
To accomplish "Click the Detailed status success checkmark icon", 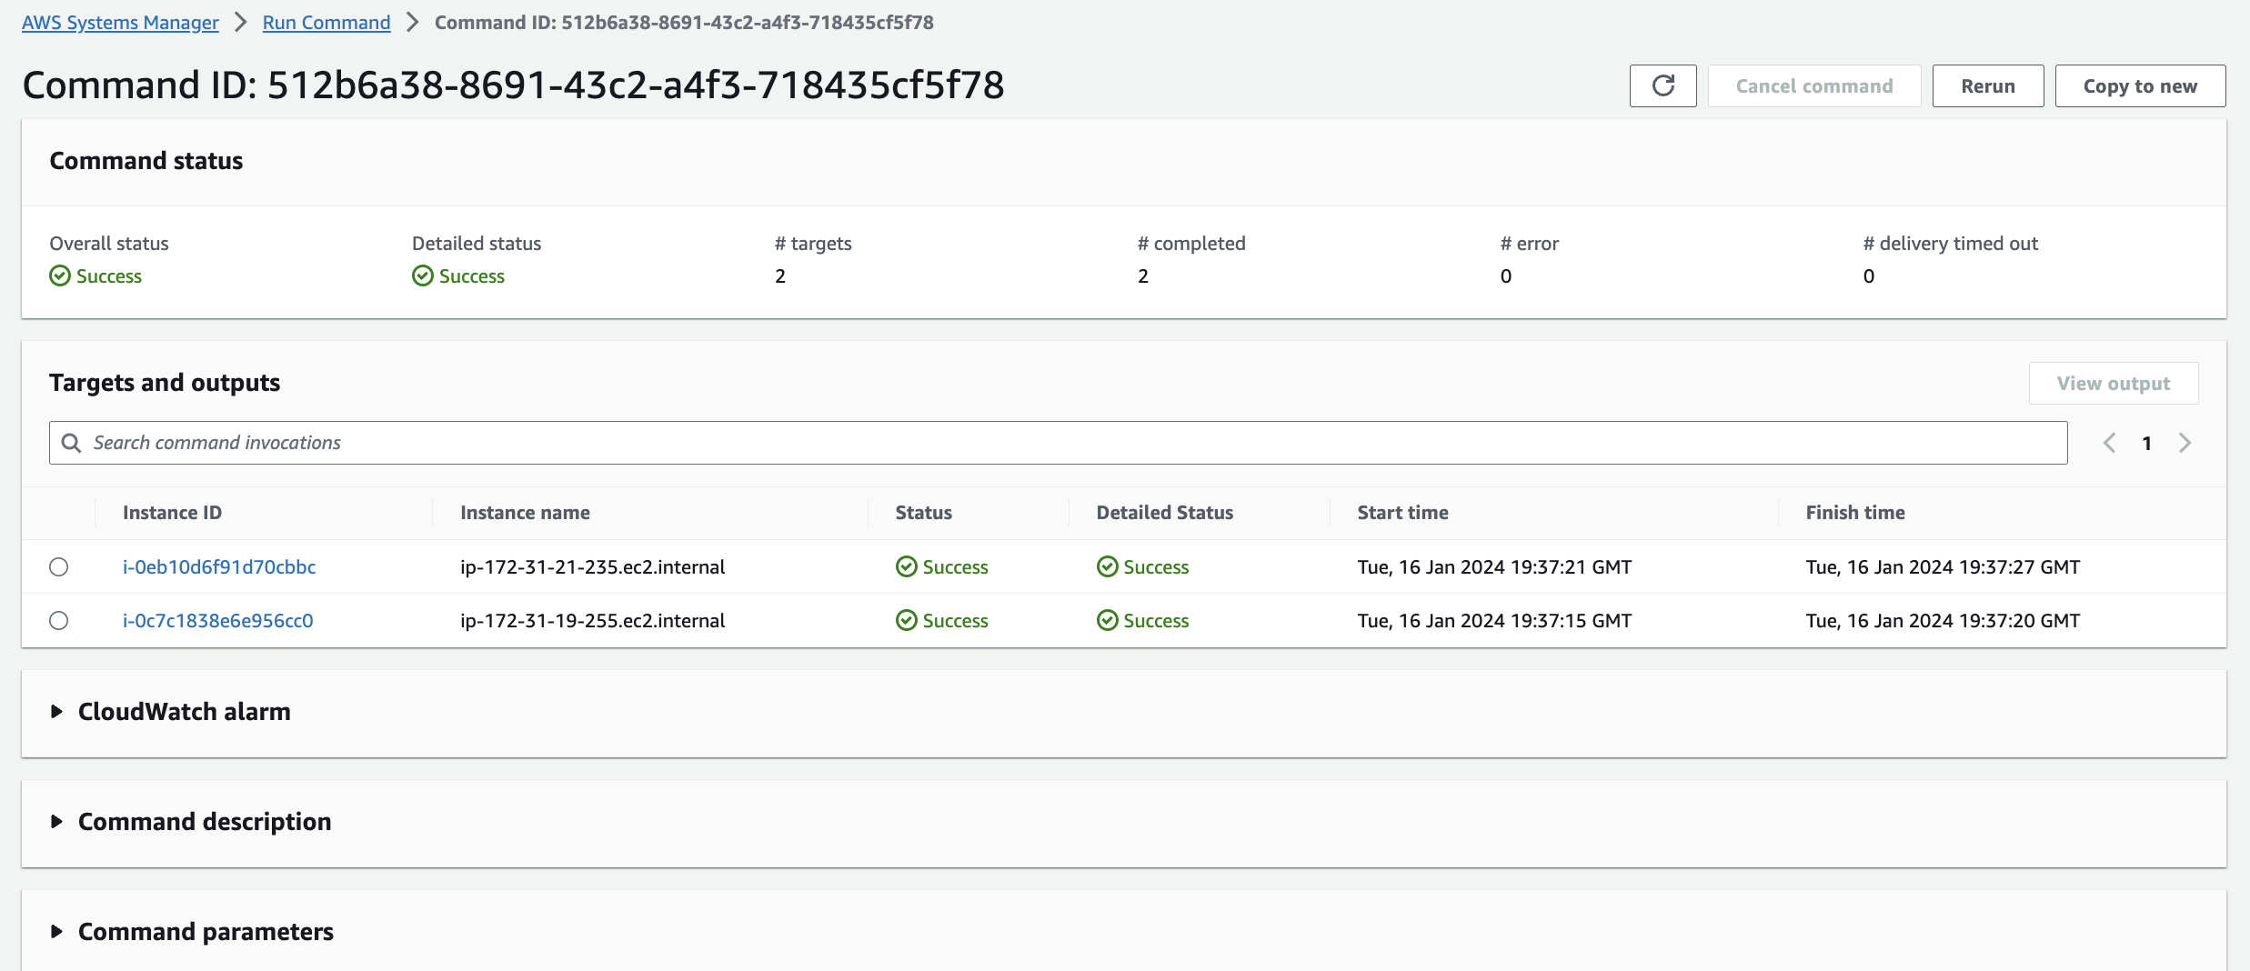I will tap(423, 275).
